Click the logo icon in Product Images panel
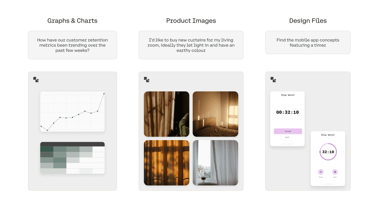The image size is (379, 215). tap(147, 80)
